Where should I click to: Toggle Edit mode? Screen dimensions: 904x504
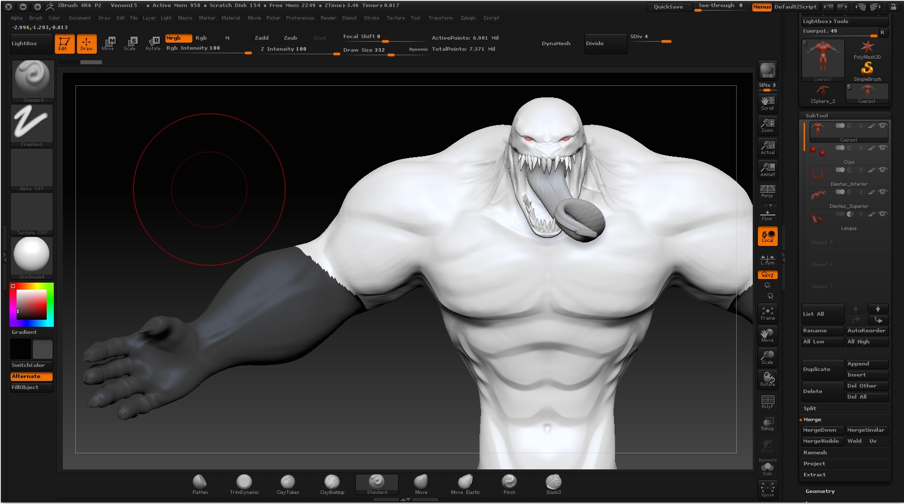coord(64,44)
